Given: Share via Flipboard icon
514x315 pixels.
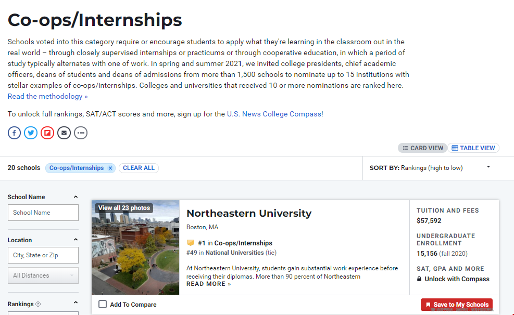Looking at the screenshot, I should (x=47, y=133).
